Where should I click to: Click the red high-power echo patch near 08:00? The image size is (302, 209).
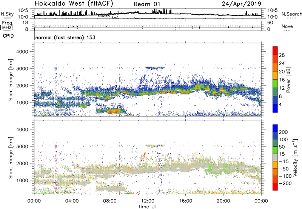click(x=114, y=111)
